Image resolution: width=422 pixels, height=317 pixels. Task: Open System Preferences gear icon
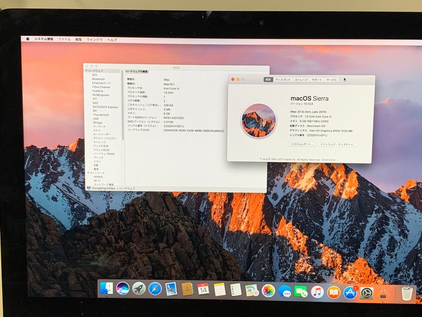[x=367, y=293]
